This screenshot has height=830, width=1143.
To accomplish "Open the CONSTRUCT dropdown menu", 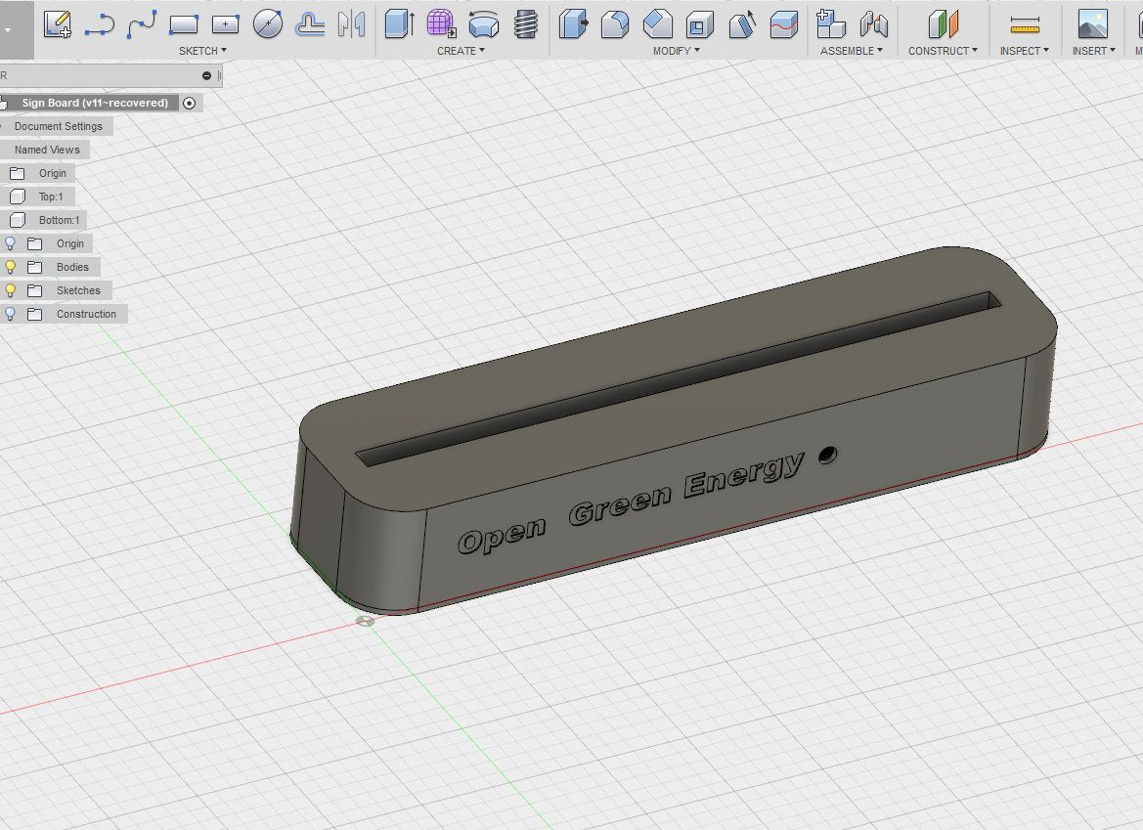I will (943, 51).
